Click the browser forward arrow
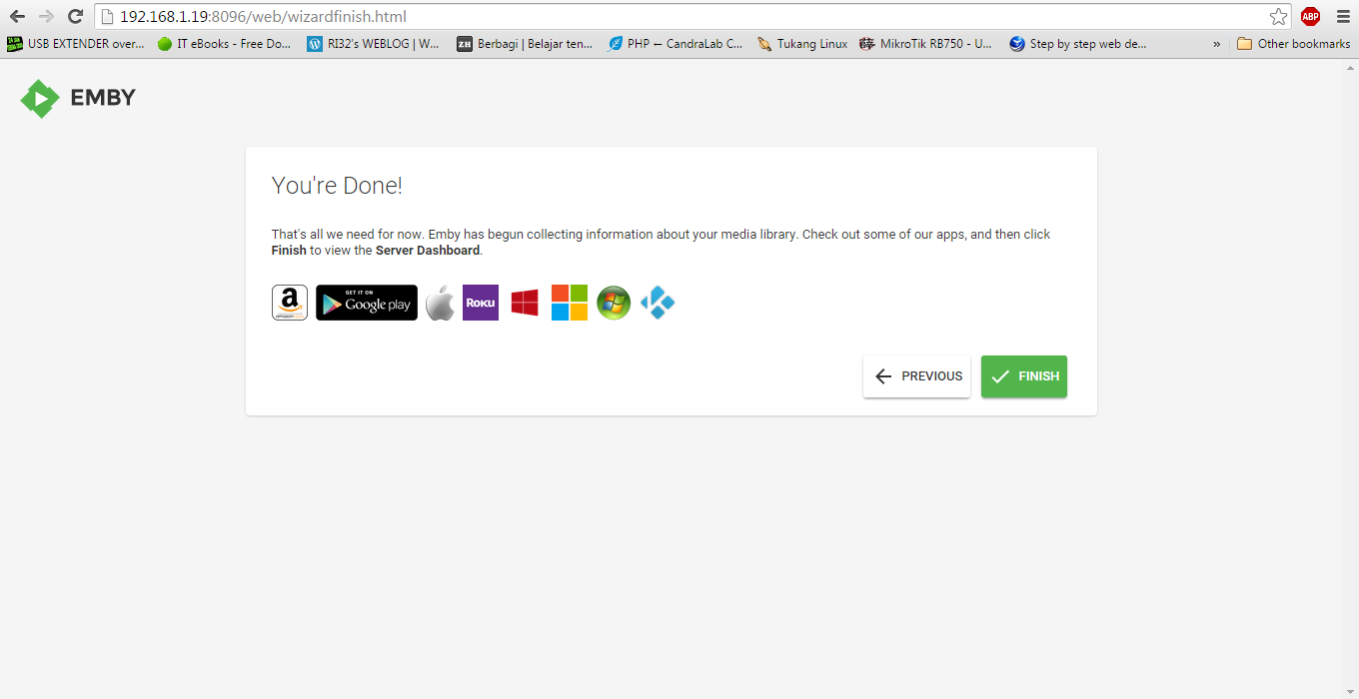 pos(46,16)
